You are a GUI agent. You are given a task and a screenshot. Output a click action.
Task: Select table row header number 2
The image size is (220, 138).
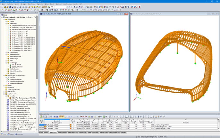(42, 127)
